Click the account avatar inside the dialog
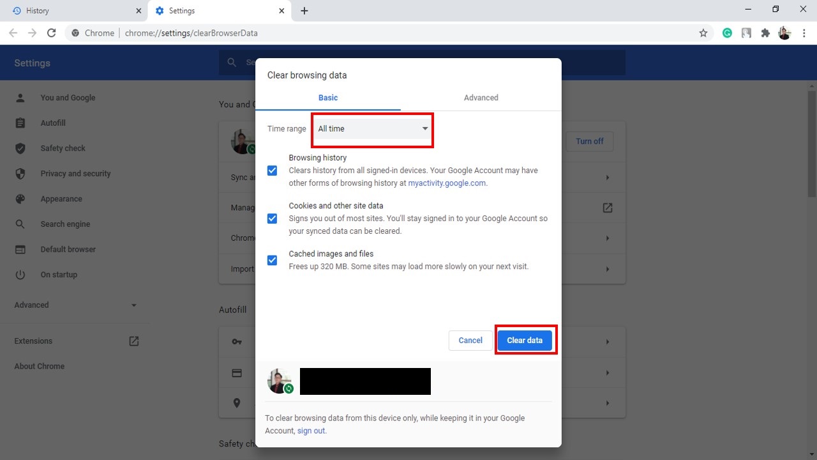Screen dimensions: 817x460 pyautogui.click(x=280, y=381)
